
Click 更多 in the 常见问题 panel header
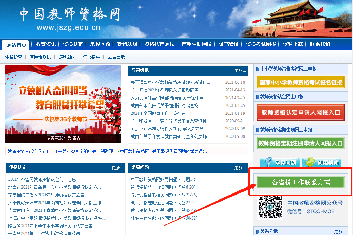pos(240,167)
